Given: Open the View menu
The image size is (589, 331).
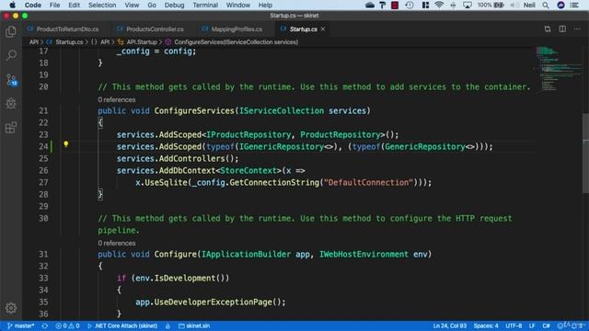Looking at the screenshot, I should tap(132, 6).
